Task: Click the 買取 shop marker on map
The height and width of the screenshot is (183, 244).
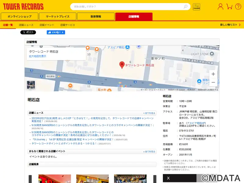Action: point(199,81)
